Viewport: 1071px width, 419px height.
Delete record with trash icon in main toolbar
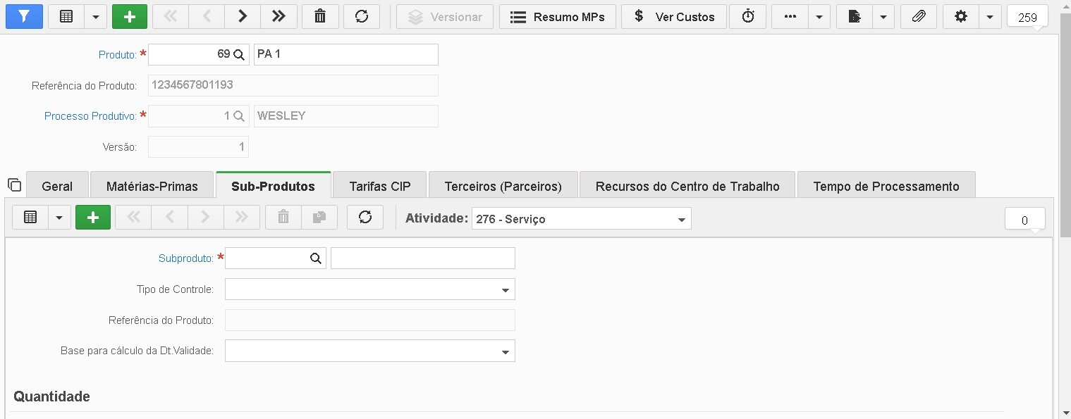(320, 16)
